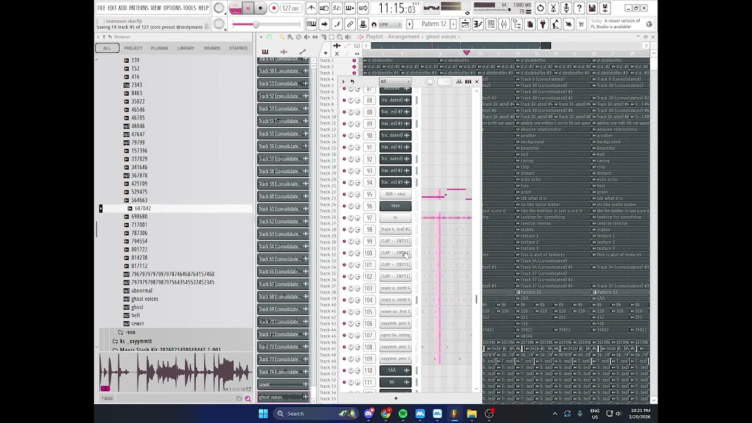Select the playlist draw pencil tool
Viewport: 752px width, 423px height.
pyautogui.click(x=283, y=37)
